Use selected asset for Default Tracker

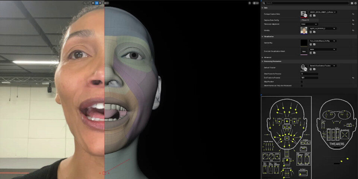pos(311,69)
